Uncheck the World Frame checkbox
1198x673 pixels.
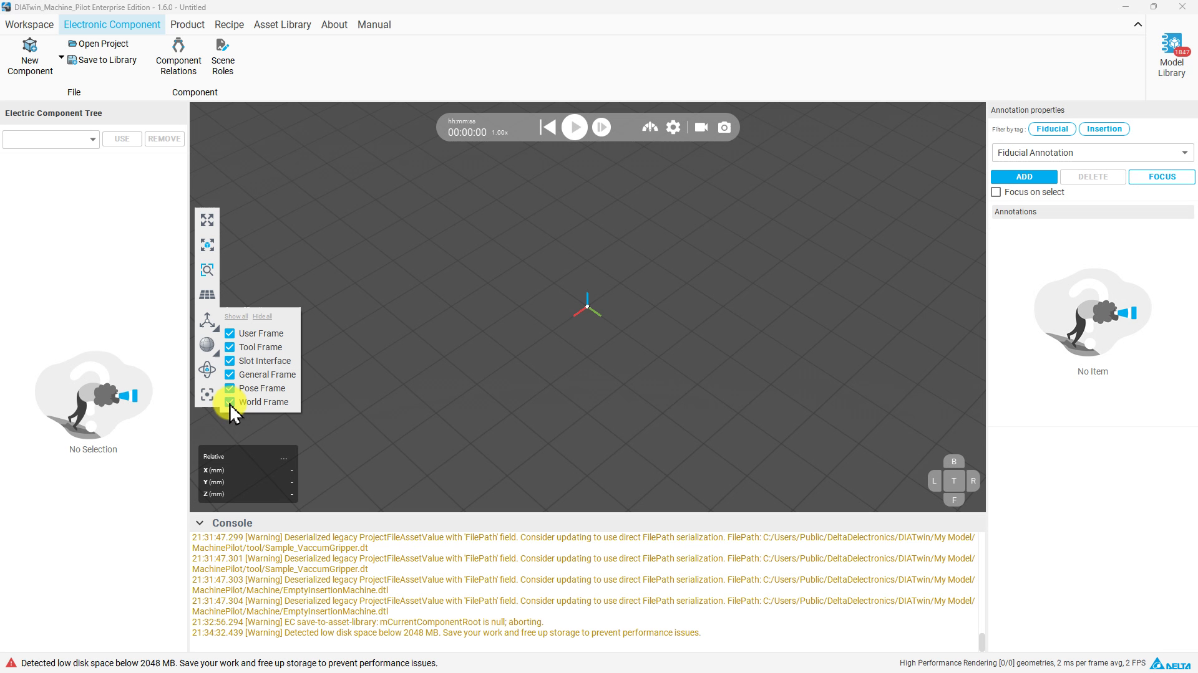pos(230,402)
